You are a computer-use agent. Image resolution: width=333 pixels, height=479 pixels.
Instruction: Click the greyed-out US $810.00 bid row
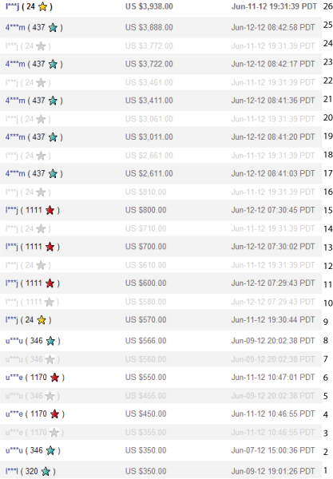(161, 192)
